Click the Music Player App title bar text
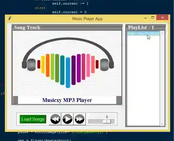Image resolution: width=174 pixels, height=141 pixels. 88,18
